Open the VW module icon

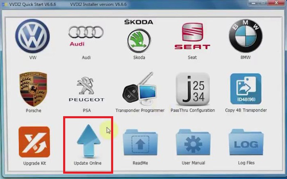[32, 36]
